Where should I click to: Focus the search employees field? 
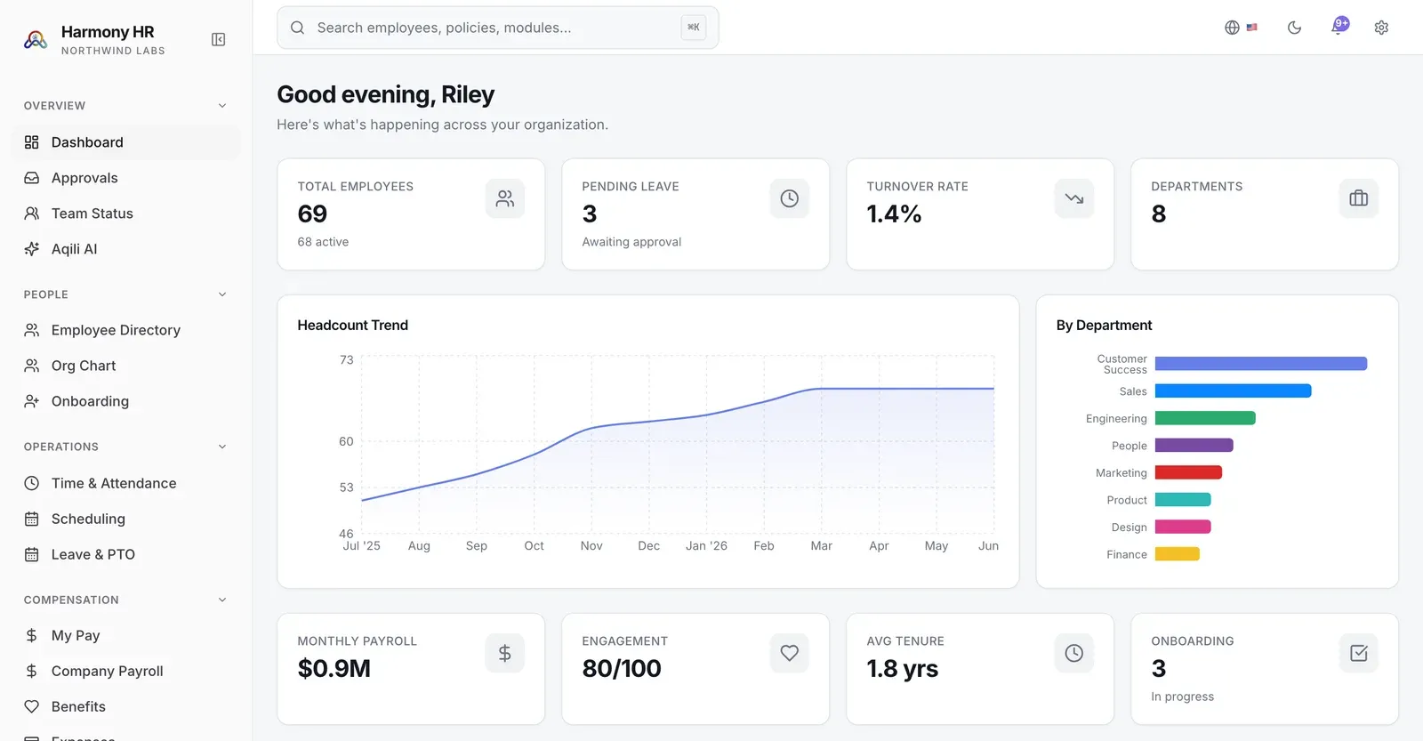498,28
